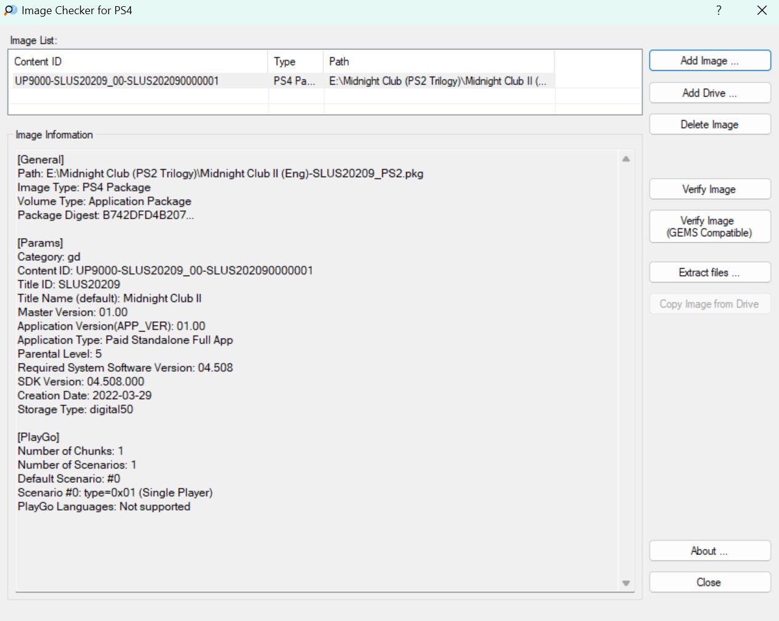Click the PS4 Pa... type cell
The image size is (779, 621).
pyautogui.click(x=295, y=81)
